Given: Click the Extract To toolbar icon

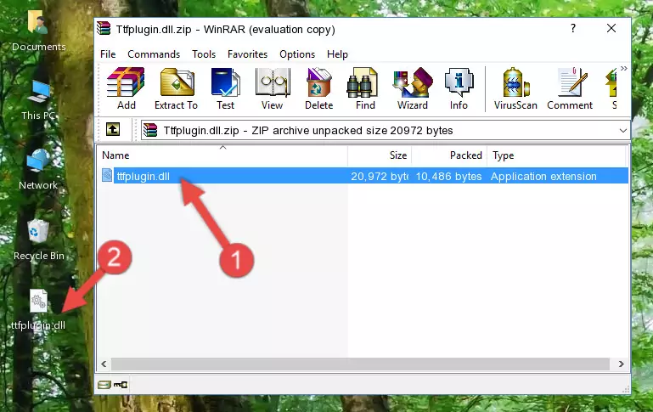Looking at the screenshot, I should pos(176,88).
